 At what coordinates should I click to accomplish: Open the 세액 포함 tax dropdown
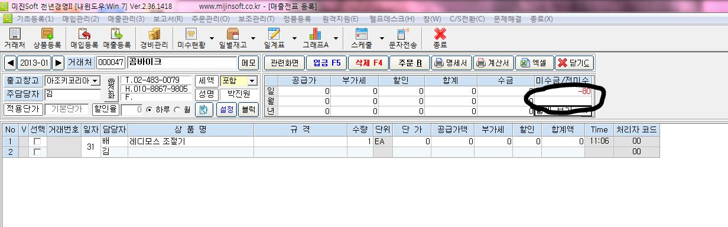[x=252, y=81]
